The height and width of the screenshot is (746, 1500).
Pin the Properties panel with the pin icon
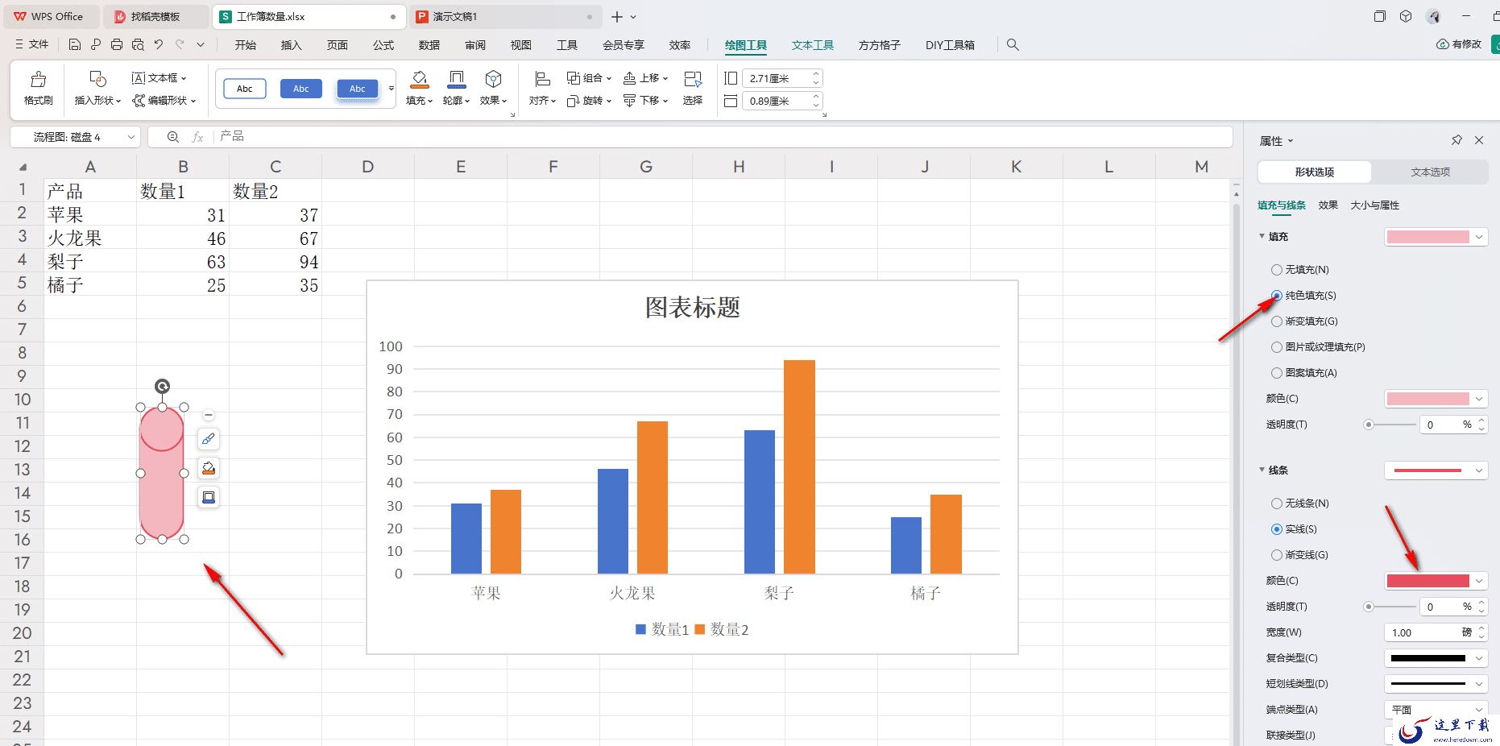(x=1456, y=140)
